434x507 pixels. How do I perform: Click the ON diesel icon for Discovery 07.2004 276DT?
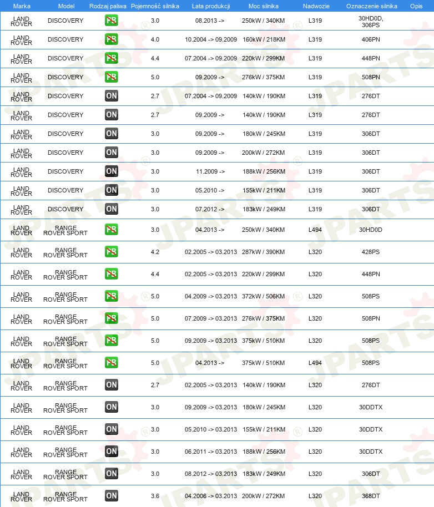tap(111, 96)
